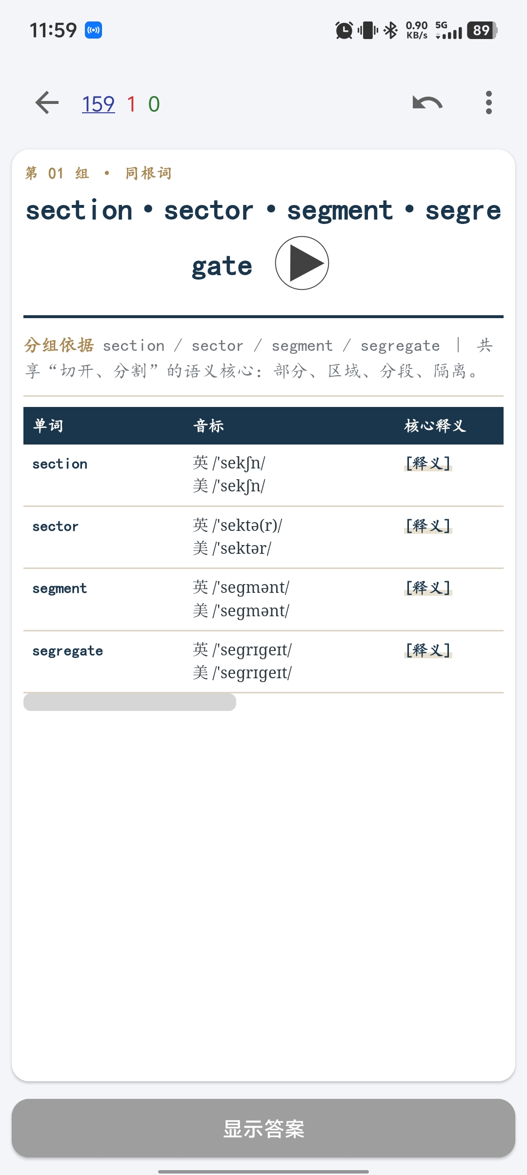
Task: Open the 159 new cards count link
Action: click(98, 104)
